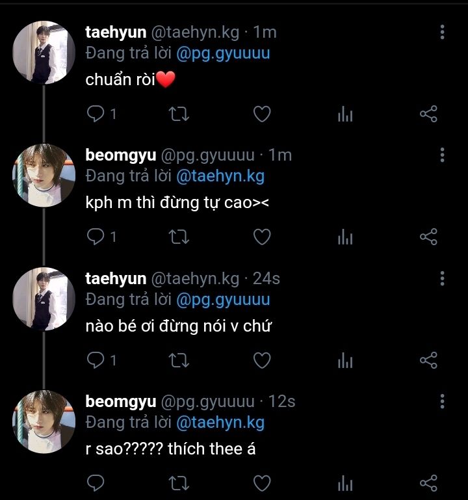Click @taehyn.kg mention in last tweet
The width and height of the screenshot is (468, 500).
tap(220, 423)
